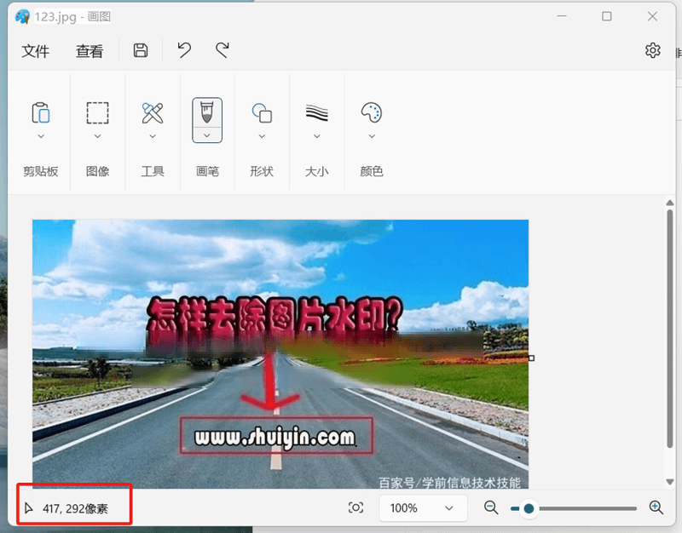Open the 查看 menu
This screenshot has width=682, height=533.
tap(90, 51)
